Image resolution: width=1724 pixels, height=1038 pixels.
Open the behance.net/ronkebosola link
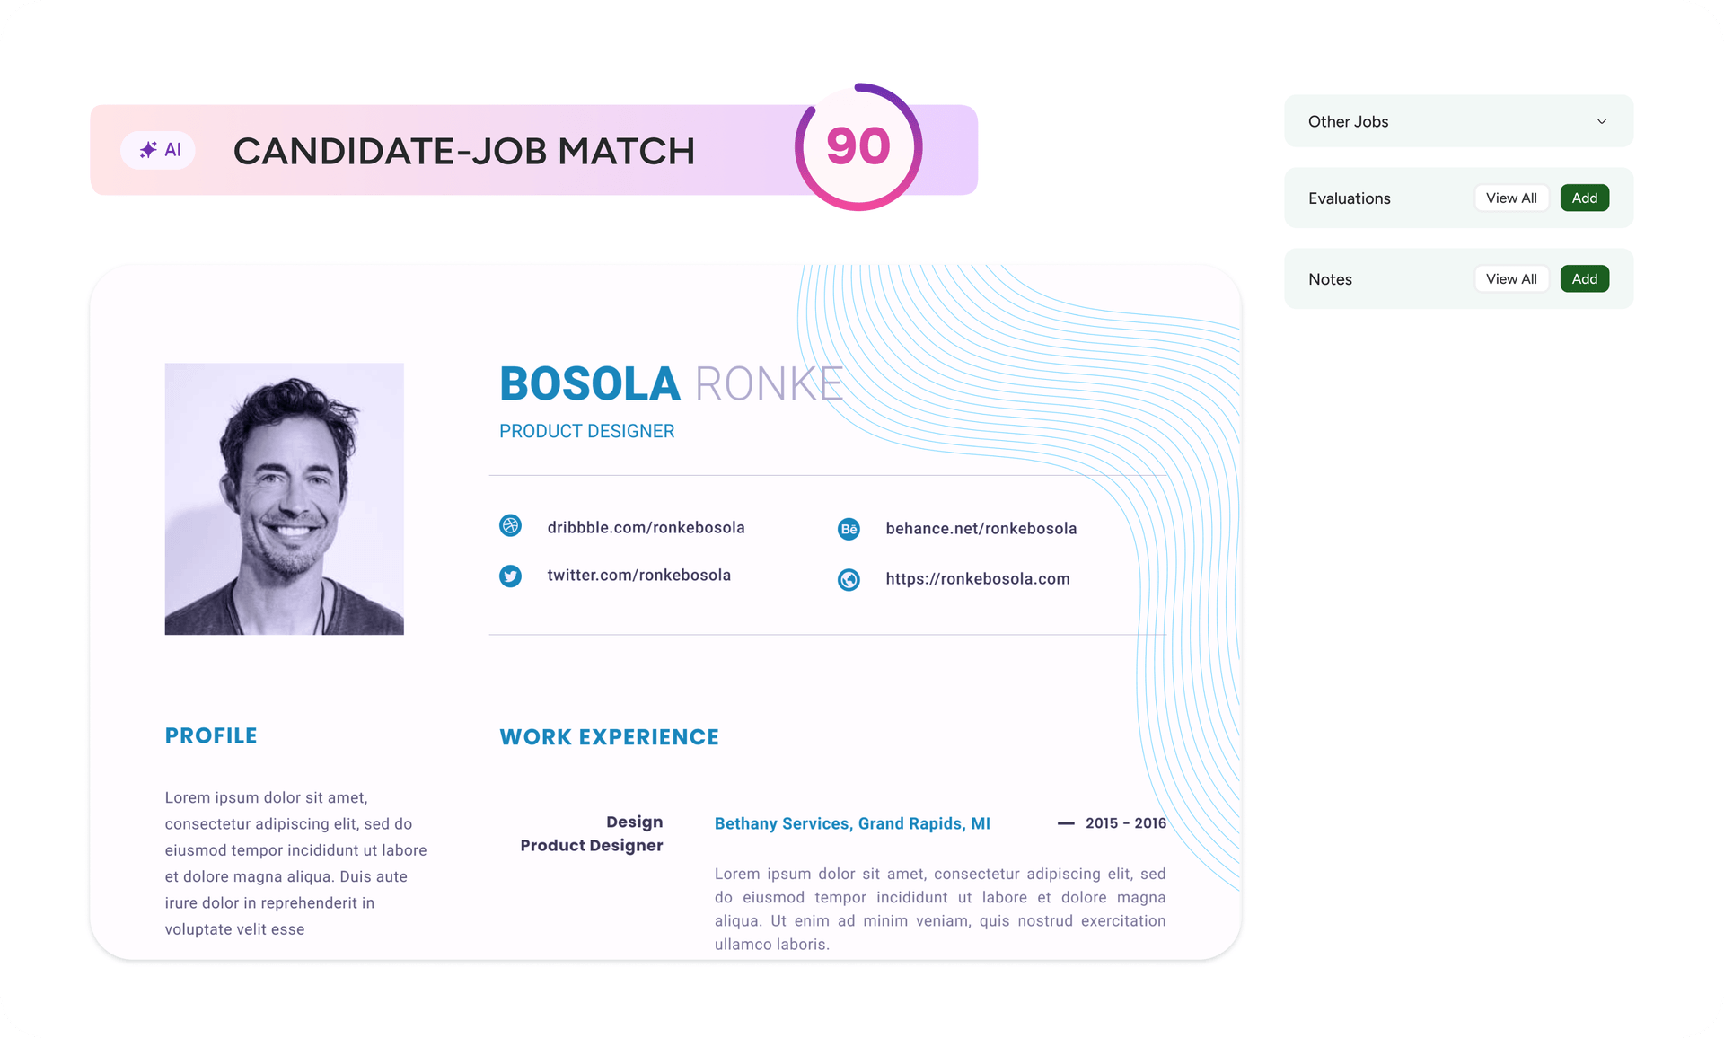point(981,529)
